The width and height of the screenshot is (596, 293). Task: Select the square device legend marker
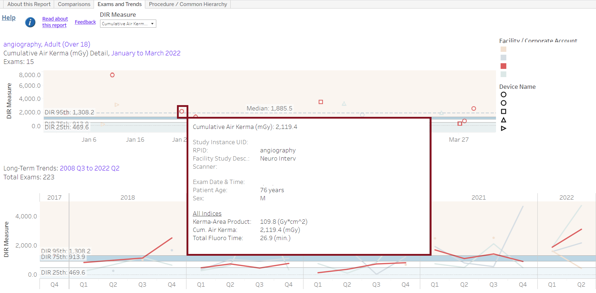[503, 112]
